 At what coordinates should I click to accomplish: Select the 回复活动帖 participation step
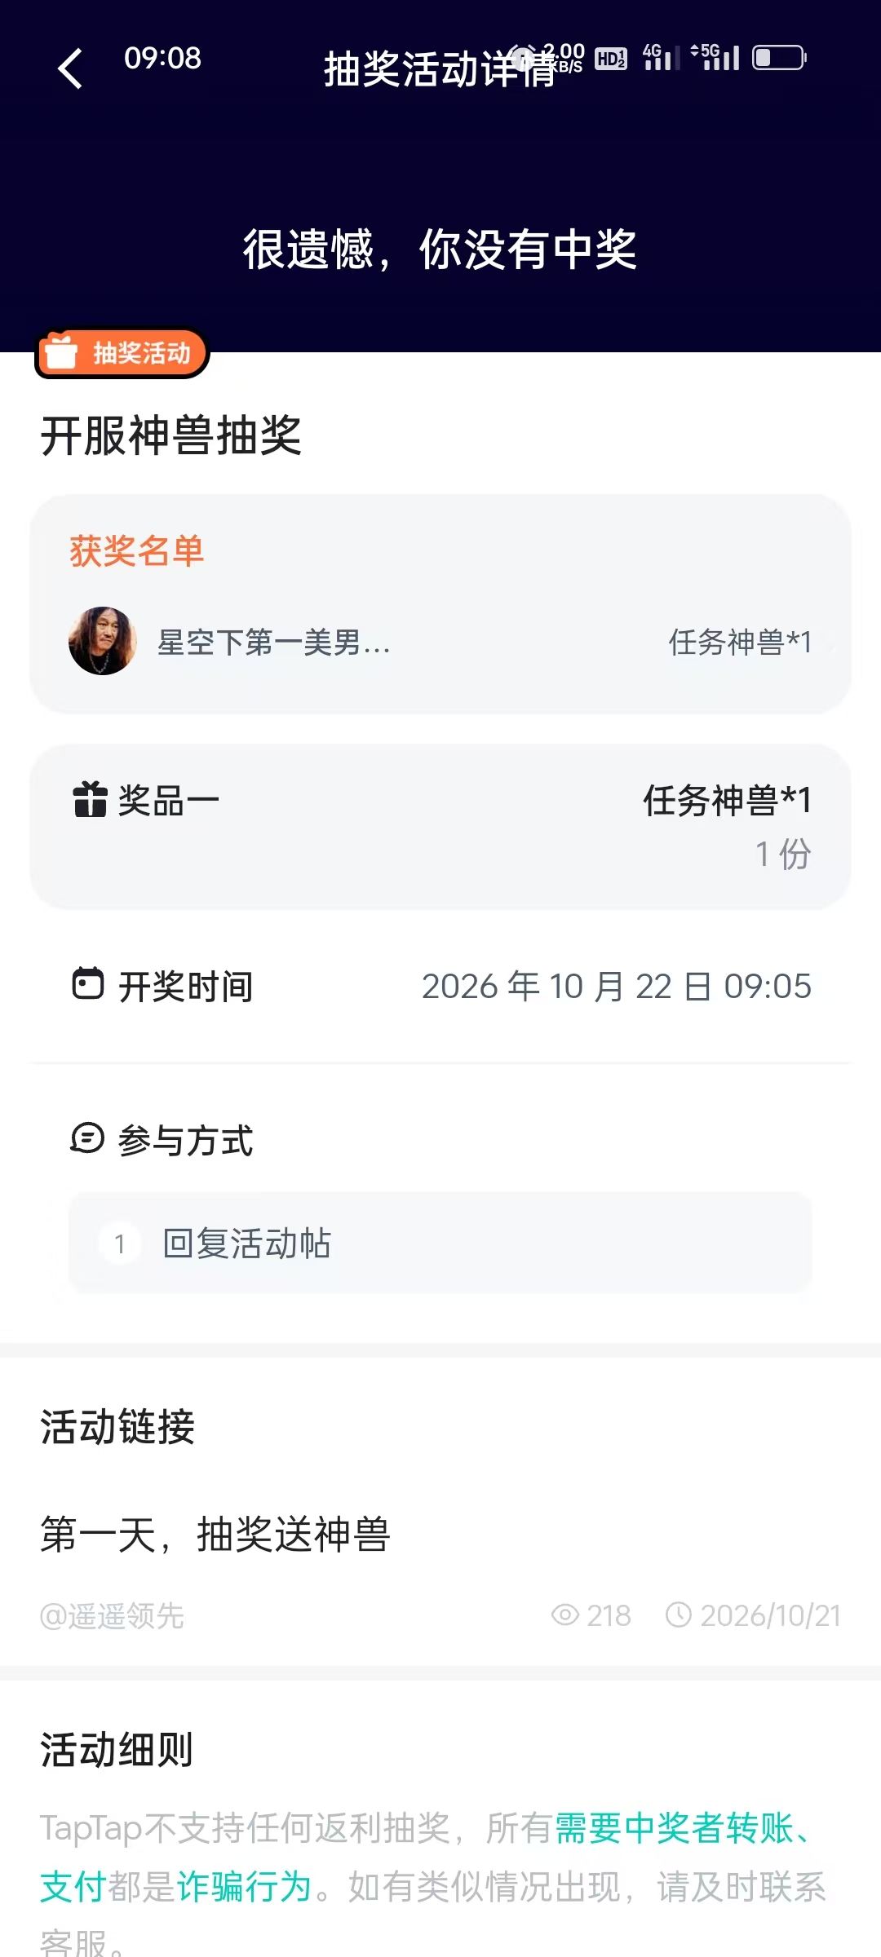click(440, 1243)
